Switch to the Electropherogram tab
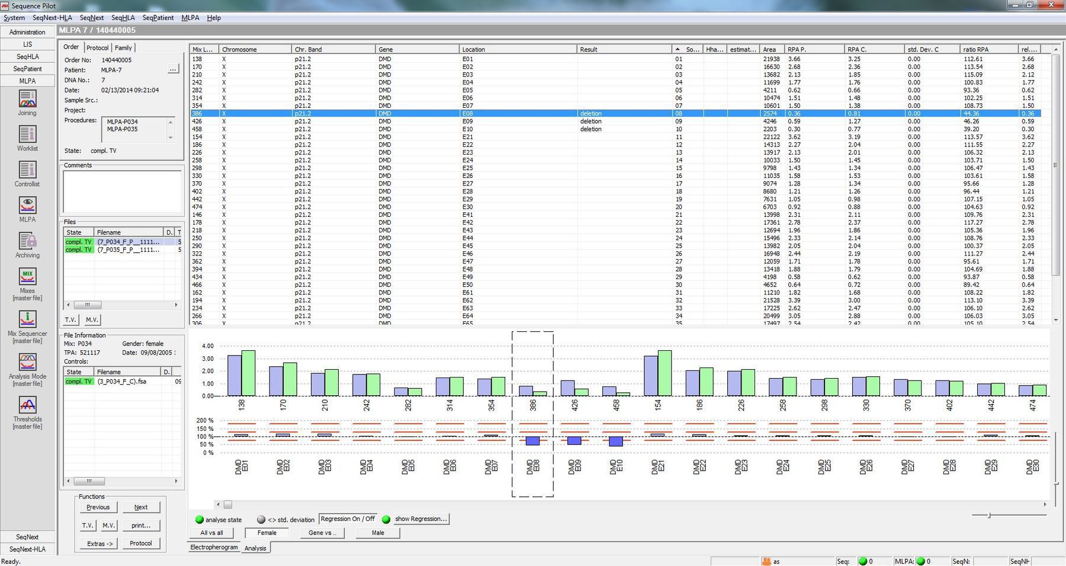 213,547
